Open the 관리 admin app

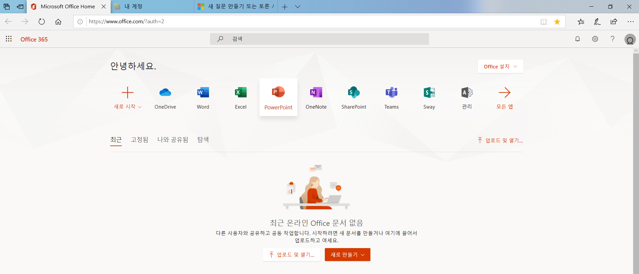[467, 97]
